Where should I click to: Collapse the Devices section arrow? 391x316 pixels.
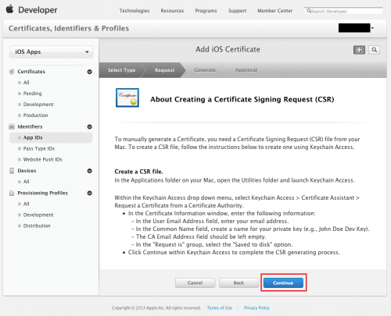coord(89,171)
